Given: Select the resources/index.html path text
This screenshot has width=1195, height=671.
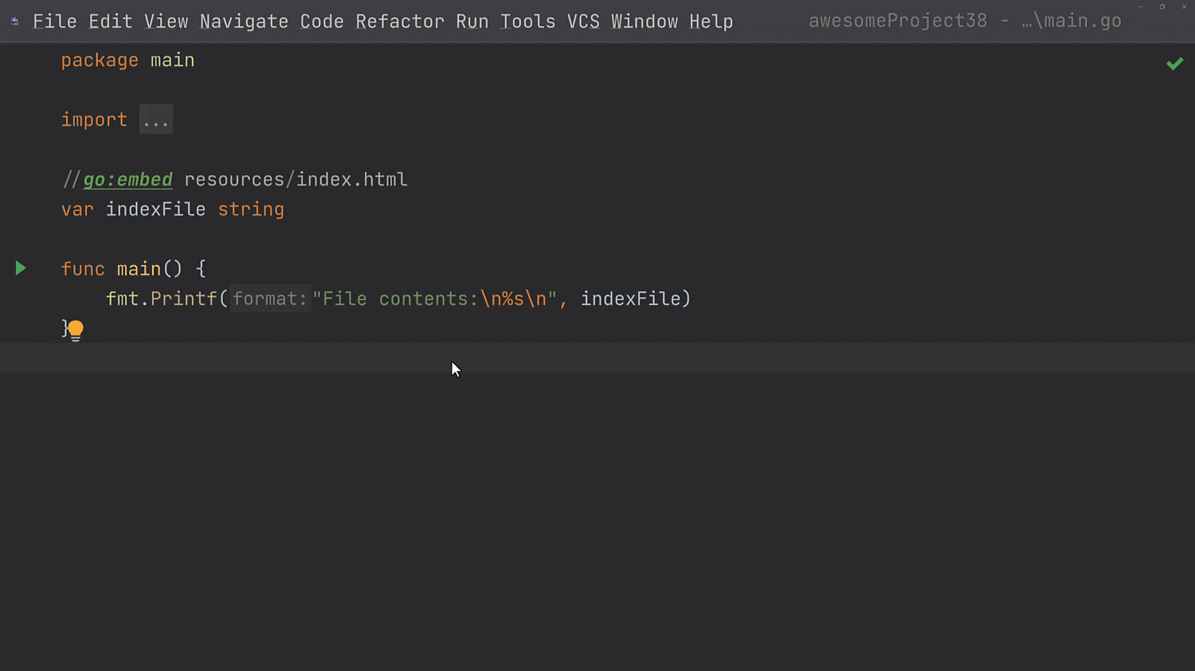Looking at the screenshot, I should coord(295,179).
